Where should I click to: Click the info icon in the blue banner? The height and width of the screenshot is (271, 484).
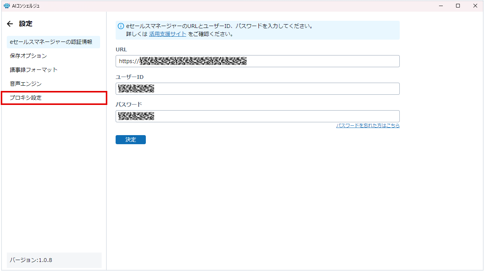click(121, 26)
